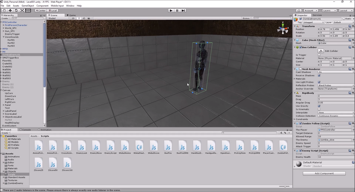Open the Layout dropdown
The width and height of the screenshot is (355, 192).
[346, 11]
